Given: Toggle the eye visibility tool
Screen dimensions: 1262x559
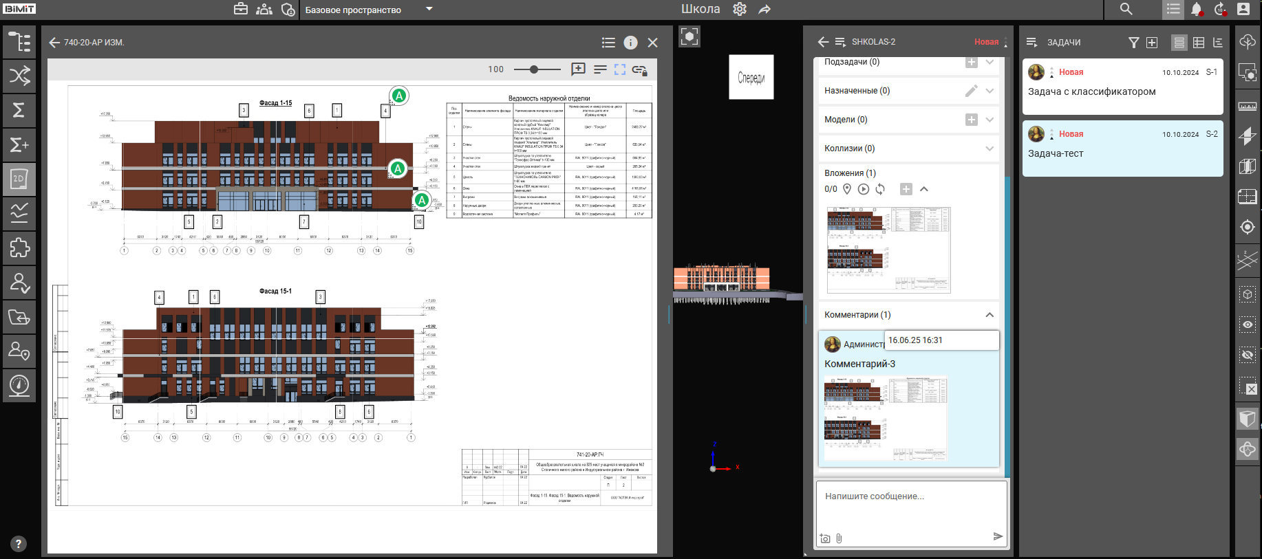Looking at the screenshot, I should [1247, 325].
